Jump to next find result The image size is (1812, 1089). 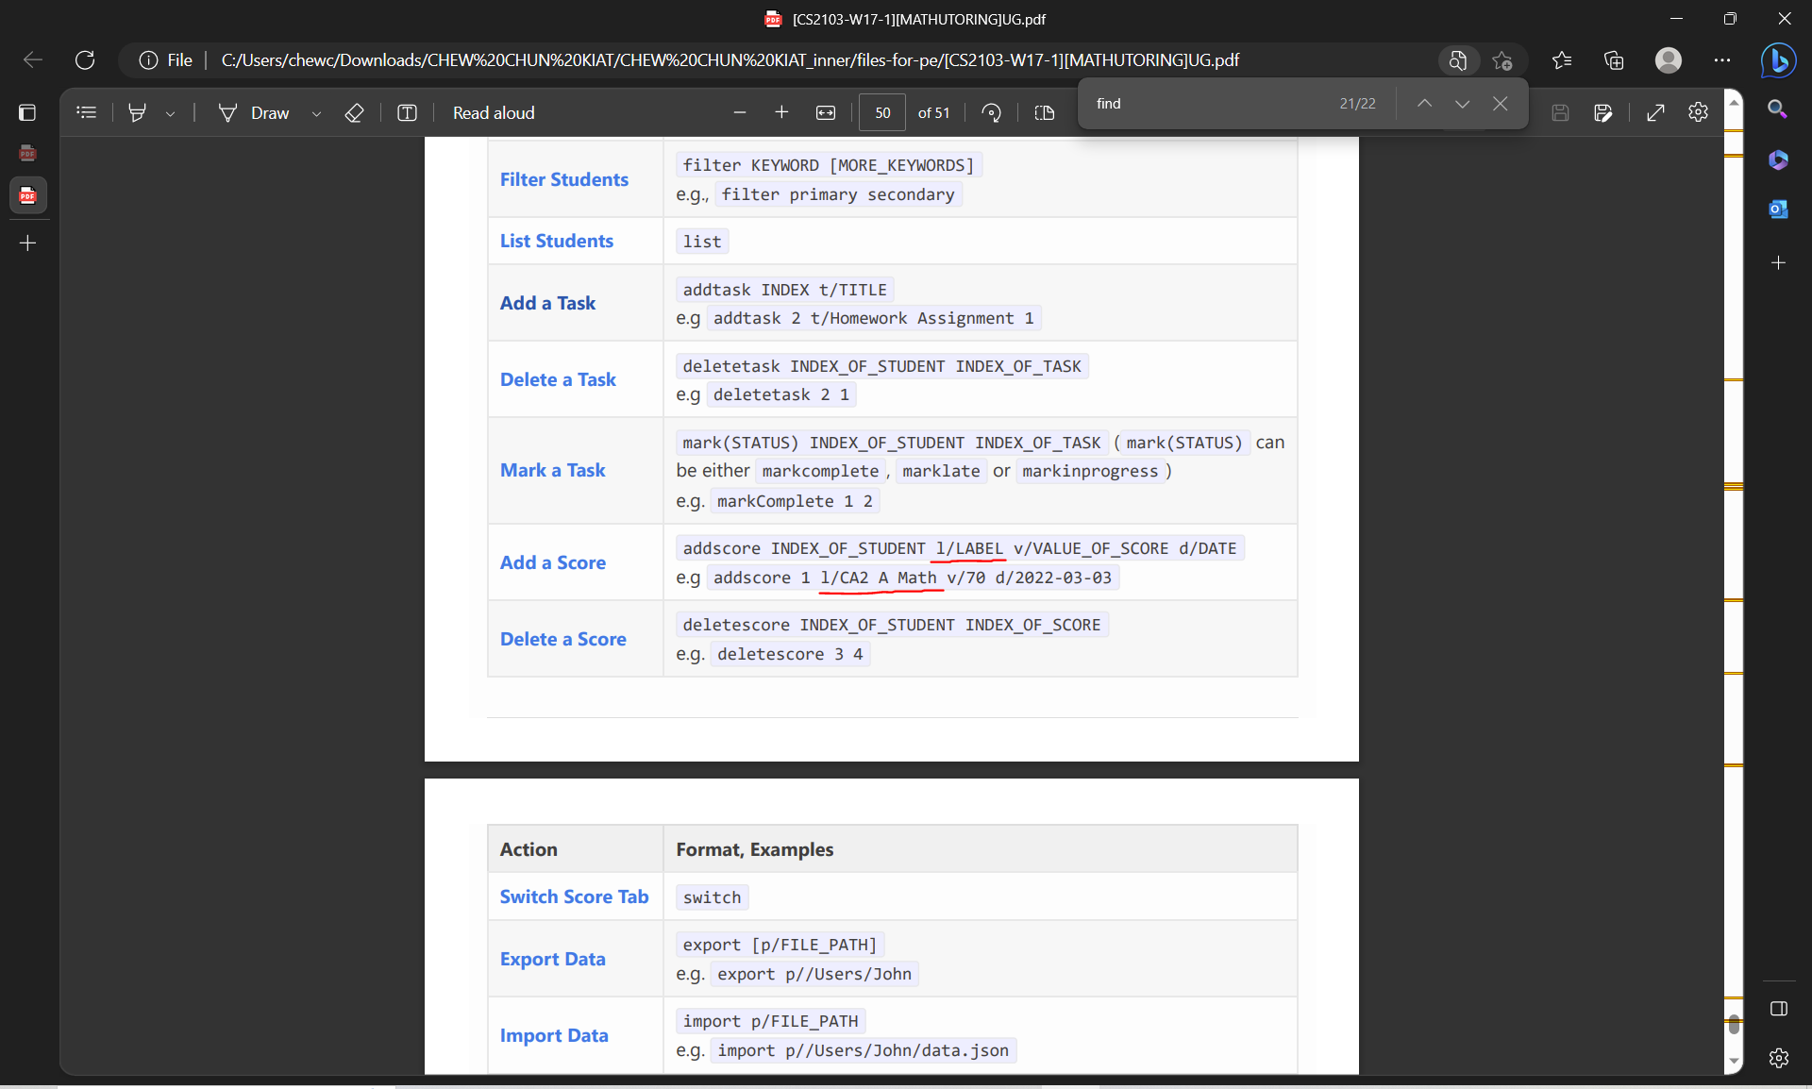pyautogui.click(x=1462, y=104)
